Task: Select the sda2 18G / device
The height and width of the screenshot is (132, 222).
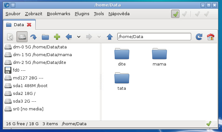Action: 52,93
